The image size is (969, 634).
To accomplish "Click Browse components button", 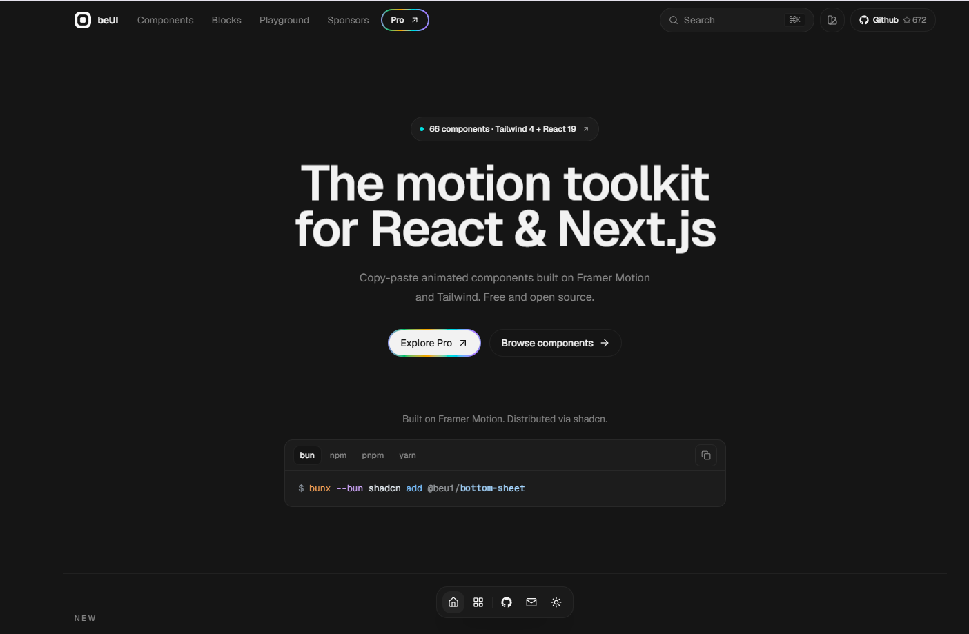I will point(556,343).
